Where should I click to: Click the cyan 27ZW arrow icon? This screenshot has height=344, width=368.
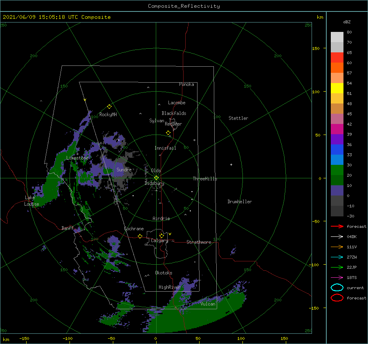[x=337, y=257]
